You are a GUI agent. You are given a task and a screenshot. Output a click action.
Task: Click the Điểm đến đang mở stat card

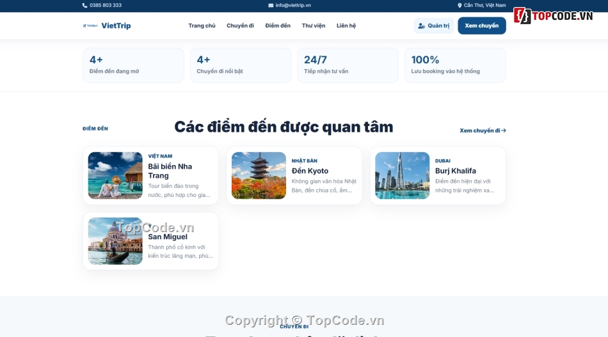point(133,65)
